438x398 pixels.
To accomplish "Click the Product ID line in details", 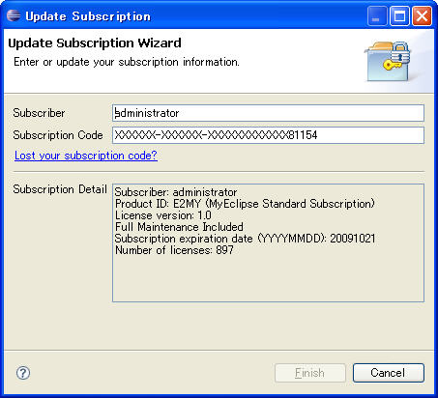I will tap(245, 204).
